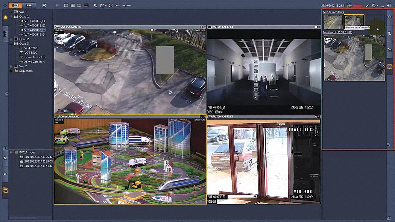Switch to the monitor wall panel tab
Image resolution: width=395 pixels, height=222 pixels.
389,66
